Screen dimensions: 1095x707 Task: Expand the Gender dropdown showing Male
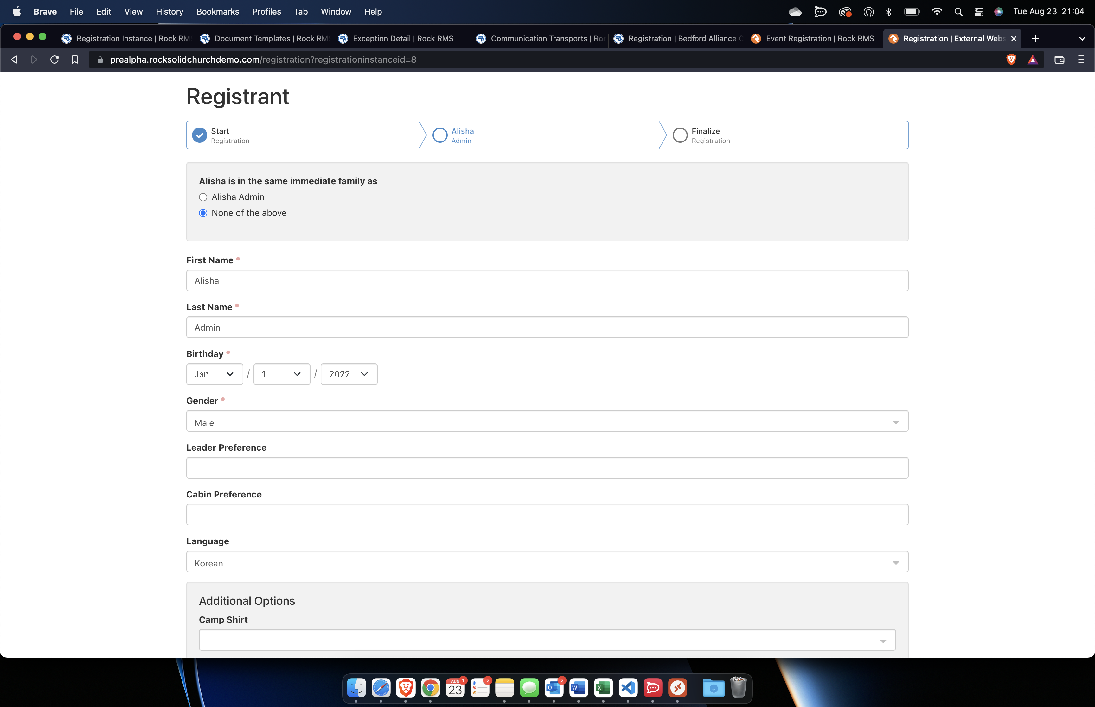click(x=547, y=421)
